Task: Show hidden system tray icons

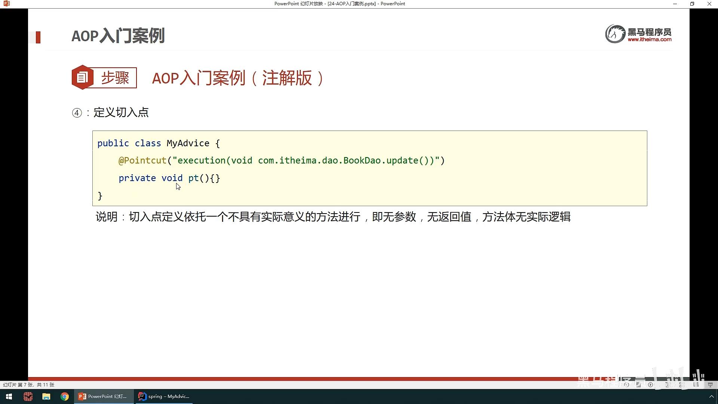Action: [711, 397]
